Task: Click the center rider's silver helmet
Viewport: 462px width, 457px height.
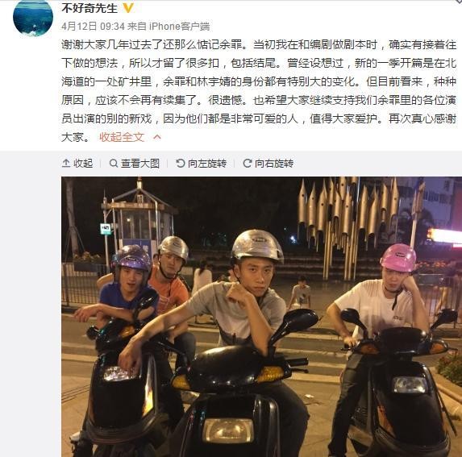Action: pyautogui.click(x=257, y=246)
